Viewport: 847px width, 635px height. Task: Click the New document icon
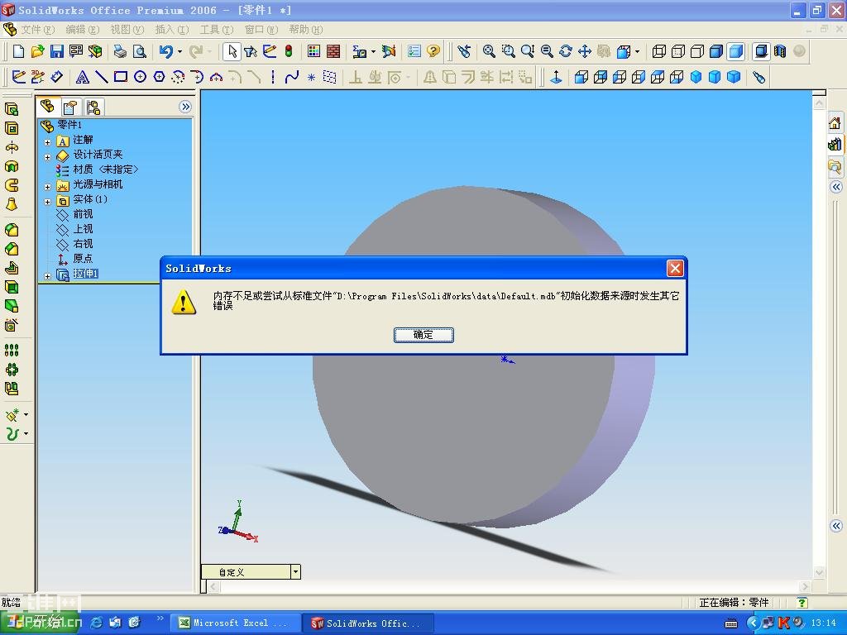tap(18, 51)
